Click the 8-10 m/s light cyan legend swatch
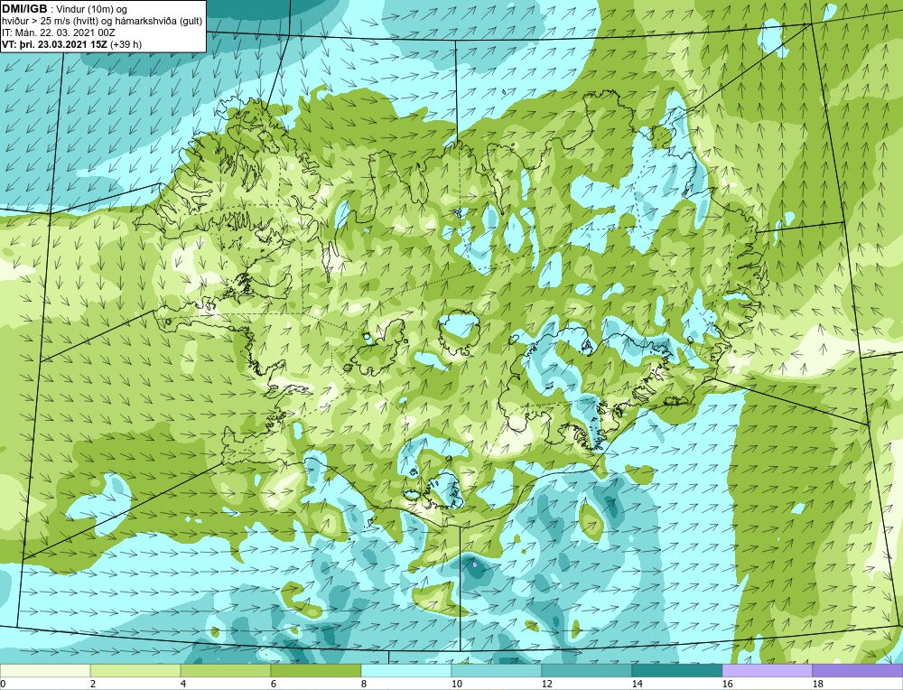Image resolution: width=903 pixels, height=690 pixels. pyautogui.click(x=406, y=670)
